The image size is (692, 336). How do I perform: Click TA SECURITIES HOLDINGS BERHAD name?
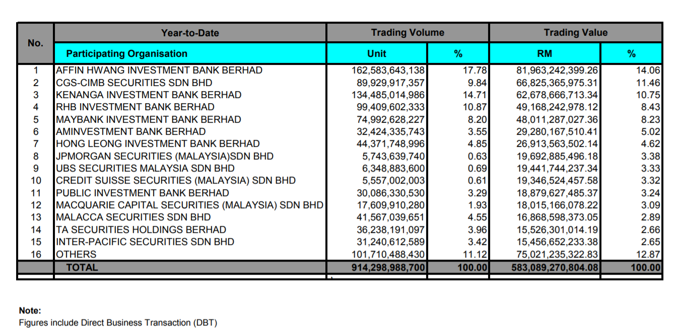click(141, 229)
